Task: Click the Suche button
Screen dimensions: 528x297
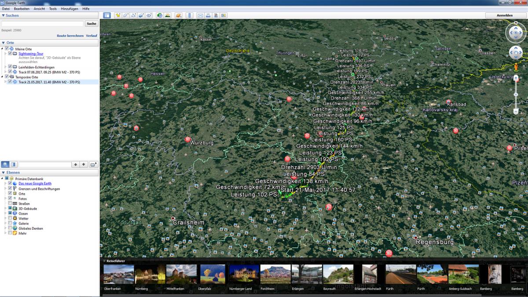Action: pos(92,24)
